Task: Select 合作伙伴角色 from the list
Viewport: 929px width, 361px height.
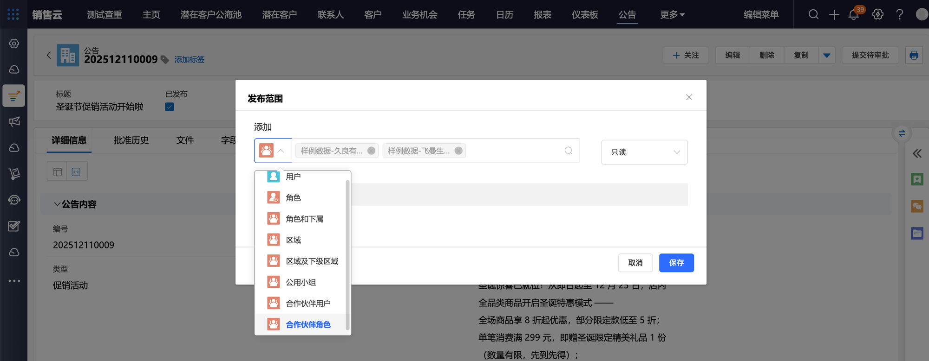Action: point(307,324)
